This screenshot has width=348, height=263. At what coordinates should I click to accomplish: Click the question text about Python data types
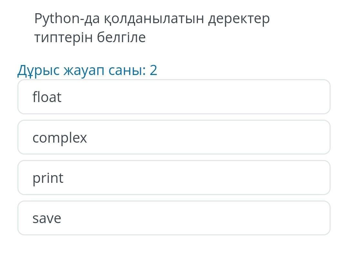coord(152,28)
